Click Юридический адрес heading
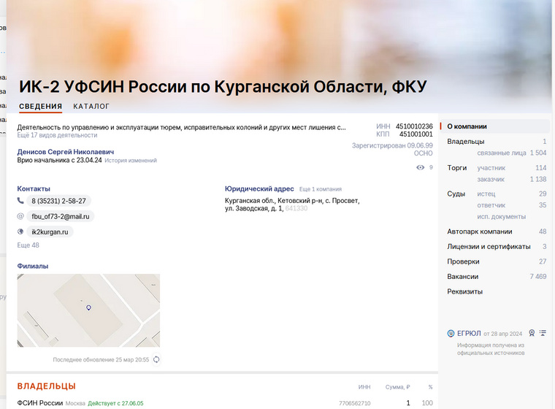This screenshot has width=555, height=409. click(x=259, y=188)
